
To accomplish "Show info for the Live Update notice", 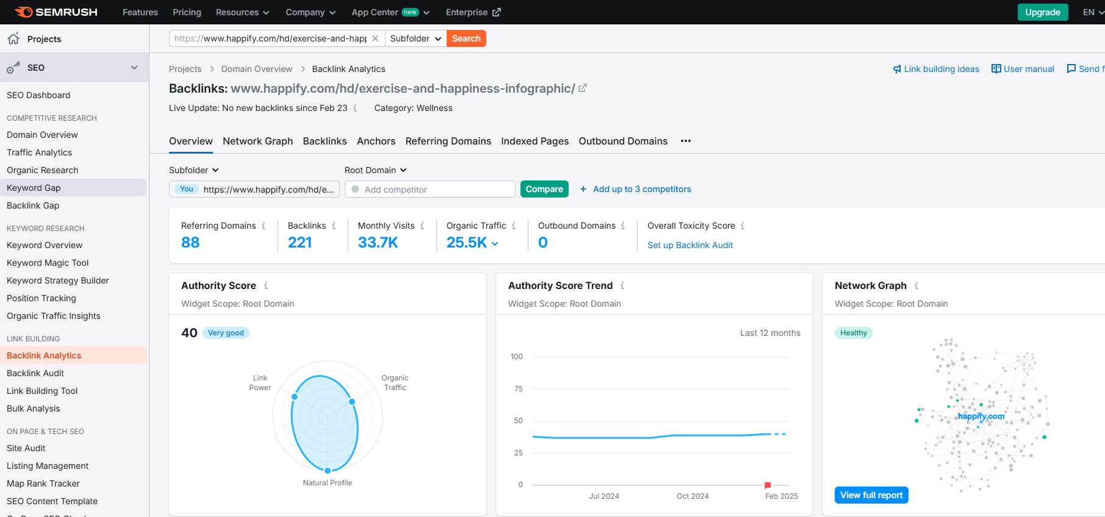I will point(355,108).
